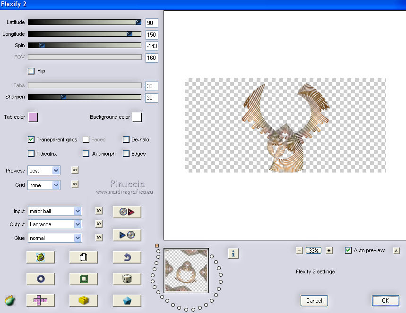Click the Latitude value field
This screenshot has width=406, height=313.
coord(152,23)
